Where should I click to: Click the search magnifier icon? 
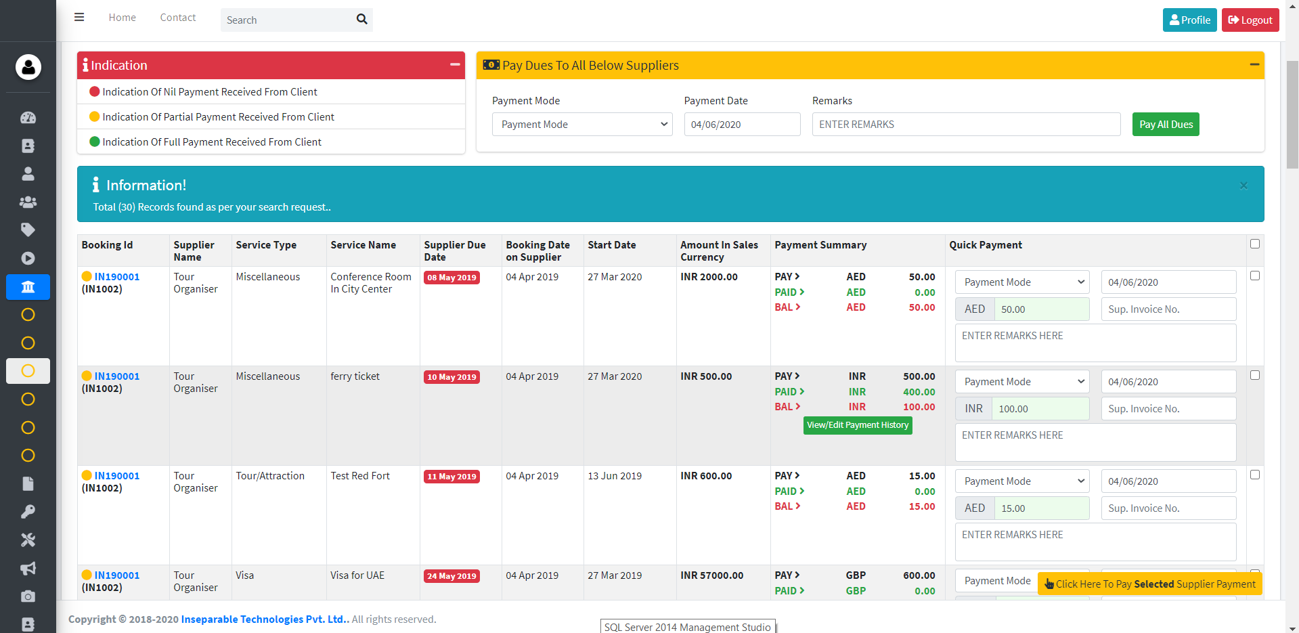362,19
